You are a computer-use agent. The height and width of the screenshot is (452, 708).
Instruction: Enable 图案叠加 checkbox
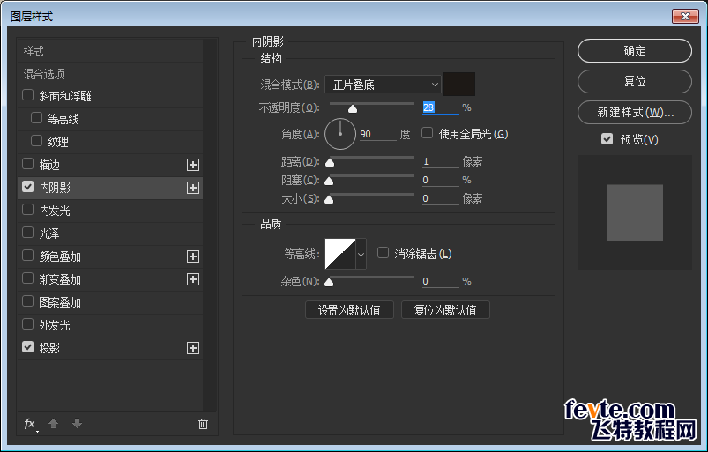(x=28, y=301)
